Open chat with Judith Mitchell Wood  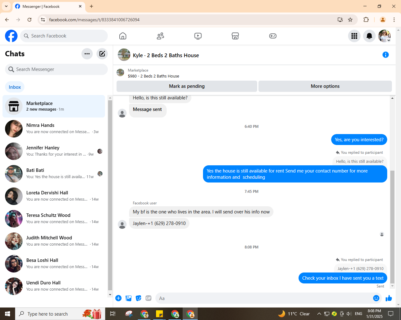pos(54,241)
